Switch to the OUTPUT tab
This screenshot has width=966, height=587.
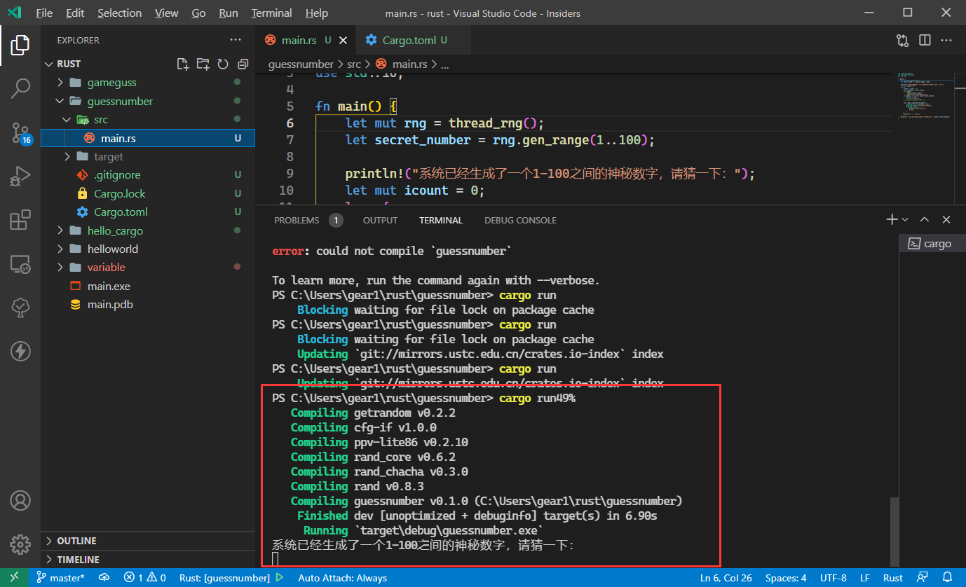click(x=380, y=220)
